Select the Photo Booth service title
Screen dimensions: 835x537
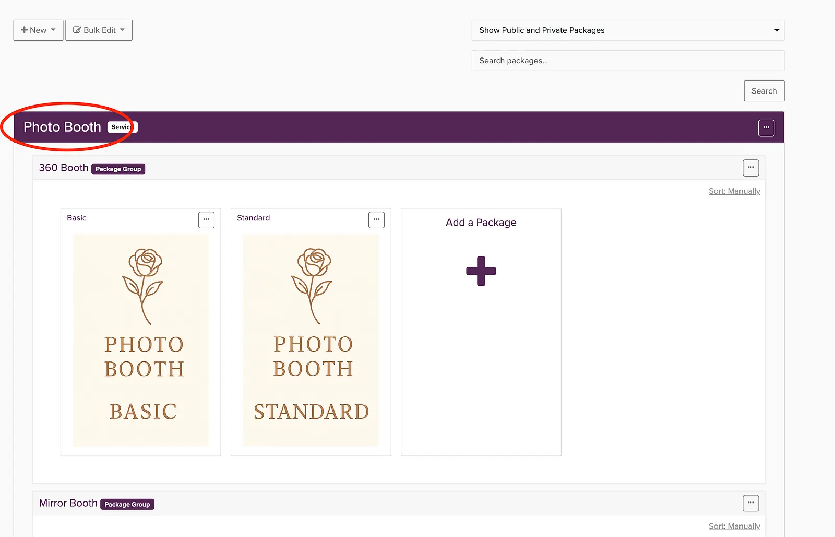coord(62,127)
